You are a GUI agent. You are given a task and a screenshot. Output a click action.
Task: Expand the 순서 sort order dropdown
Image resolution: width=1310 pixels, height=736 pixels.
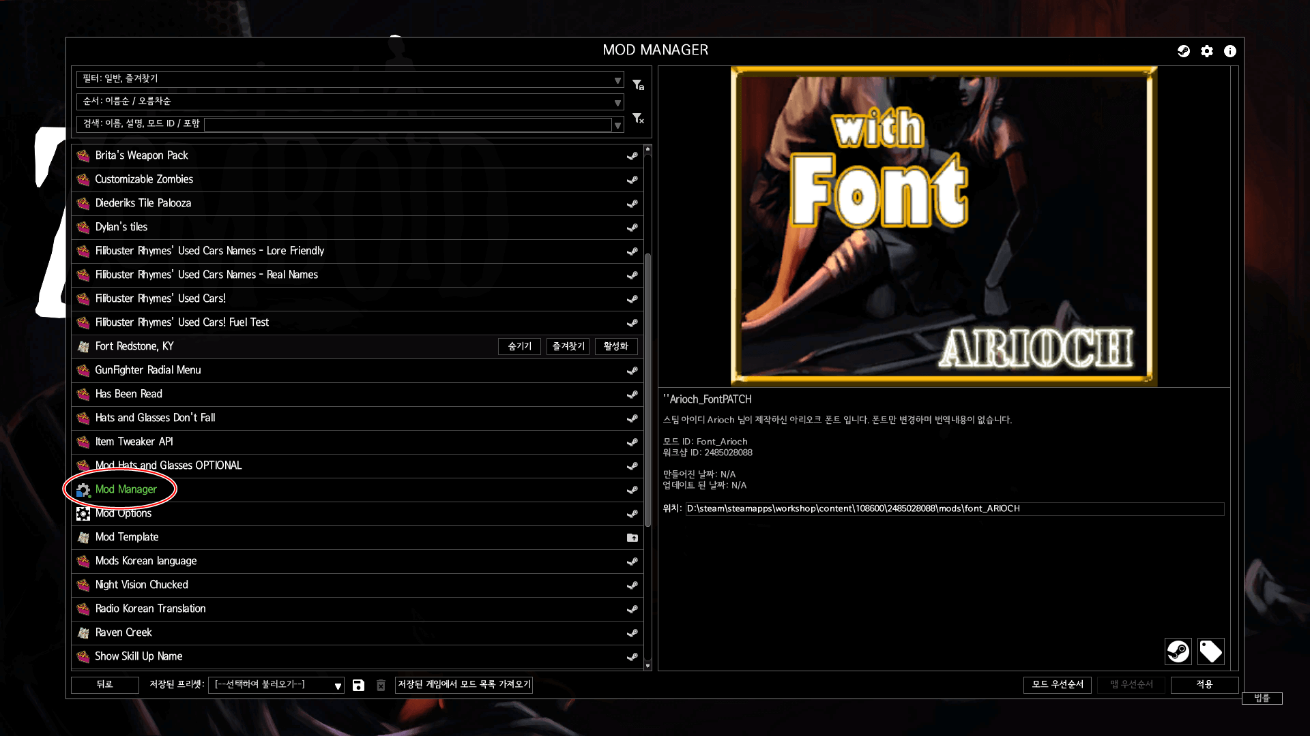point(617,102)
